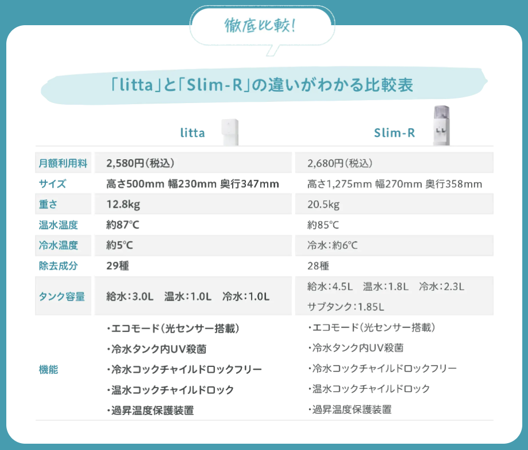Click the 冷水温度 row label

tap(58, 246)
